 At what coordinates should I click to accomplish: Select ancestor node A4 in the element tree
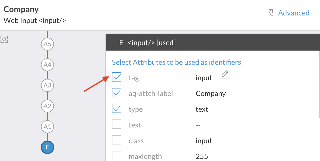[47, 65]
